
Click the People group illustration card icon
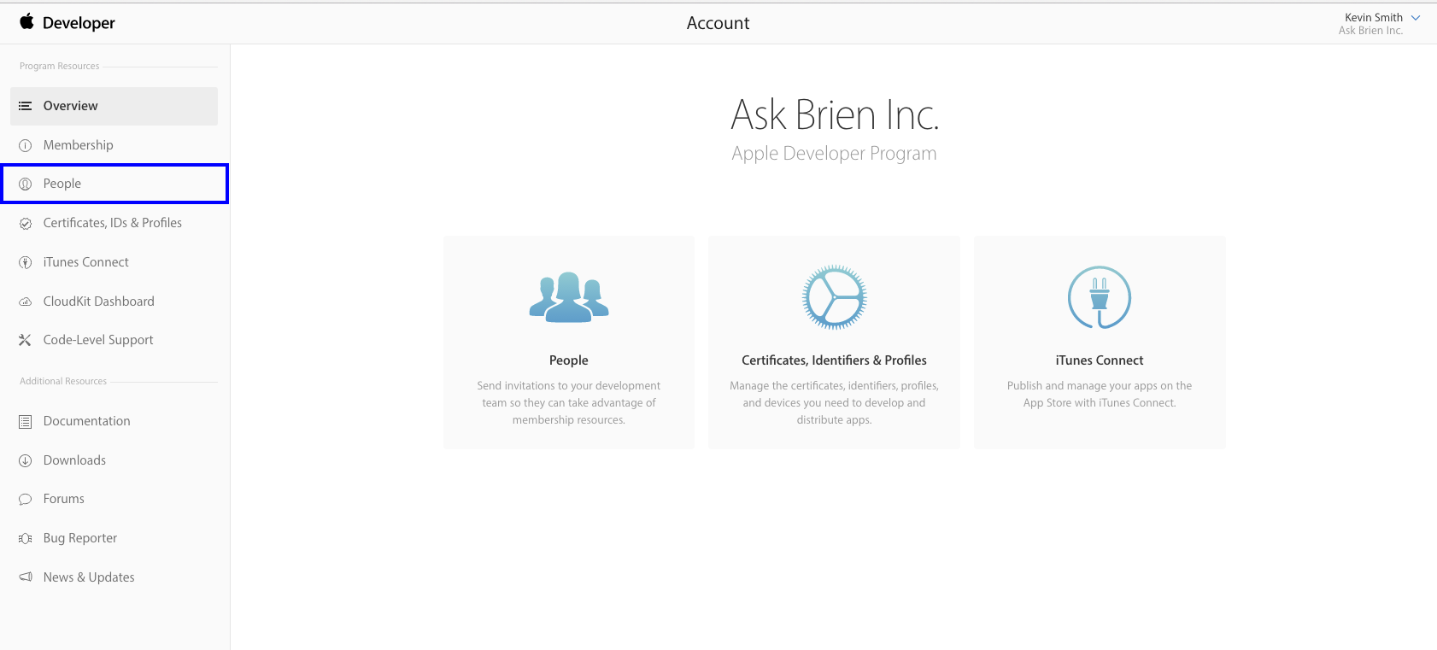[569, 297]
